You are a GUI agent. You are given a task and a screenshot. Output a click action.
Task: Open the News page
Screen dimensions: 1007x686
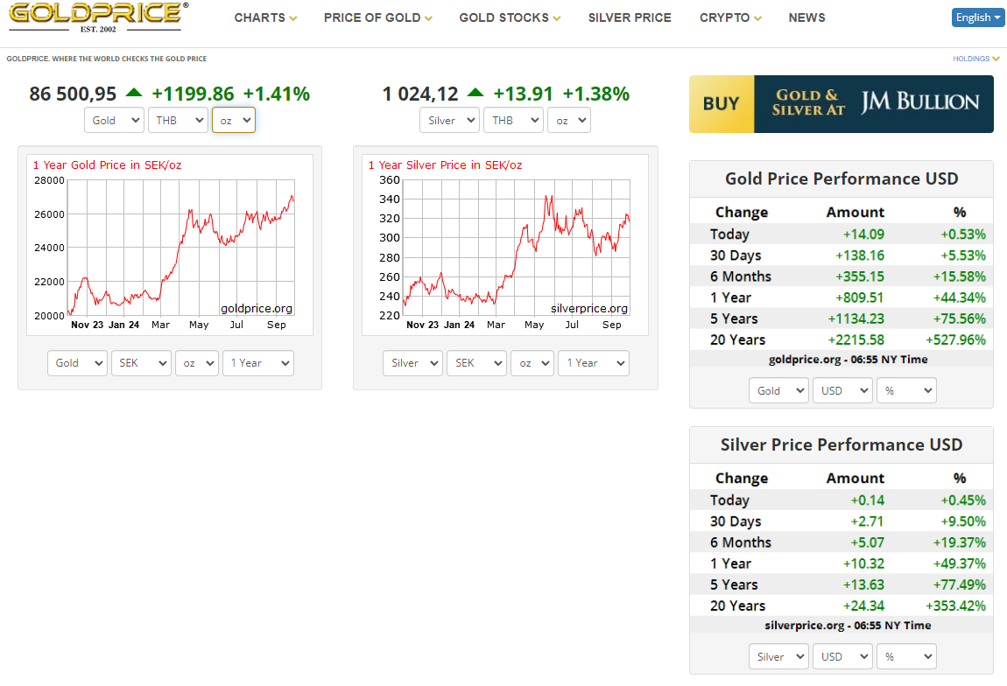pos(806,17)
